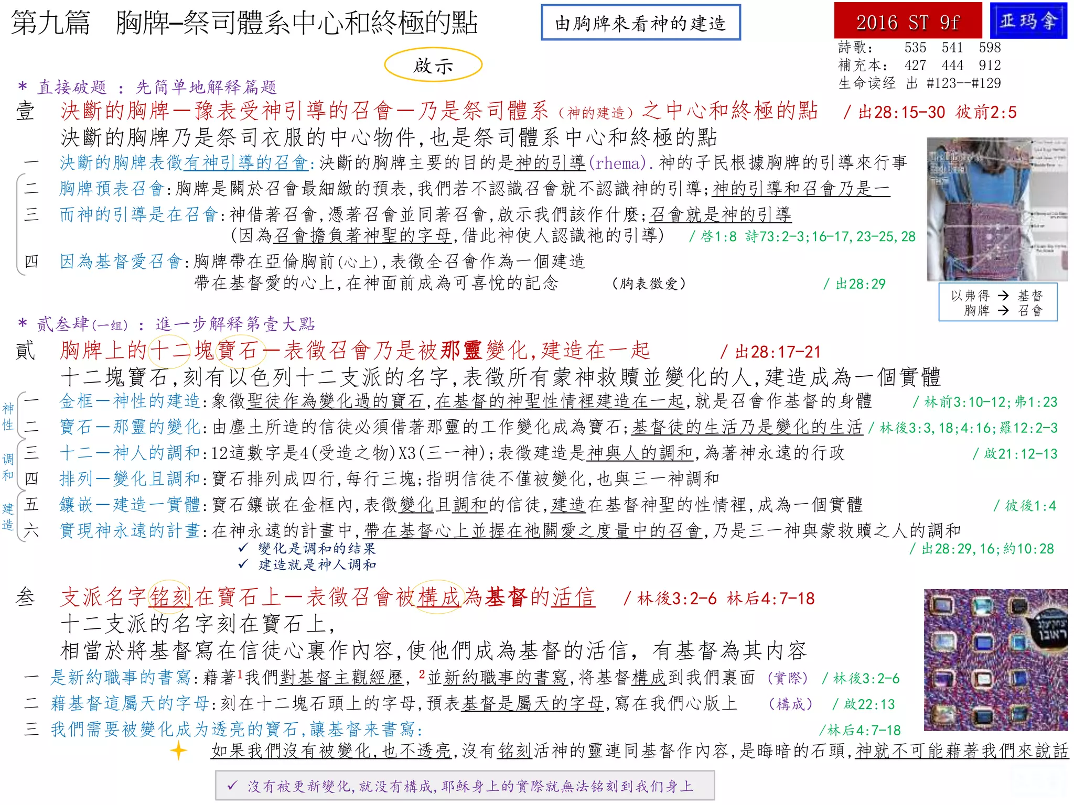This screenshot has height=805, width=1074.
Task: Select the 由胸牌來看神的建造 title box
Action: pos(640,23)
